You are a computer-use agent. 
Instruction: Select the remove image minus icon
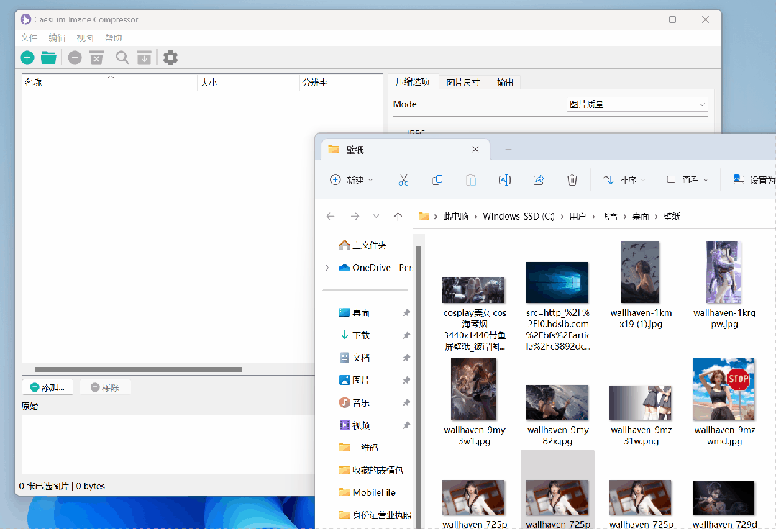(75, 58)
